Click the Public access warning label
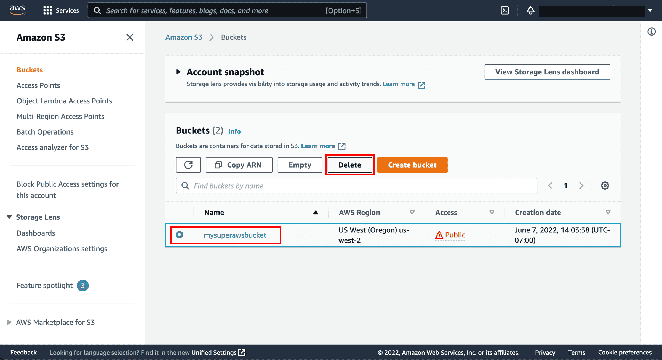The width and height of the screenshot is (662, 360). point(450,235)
